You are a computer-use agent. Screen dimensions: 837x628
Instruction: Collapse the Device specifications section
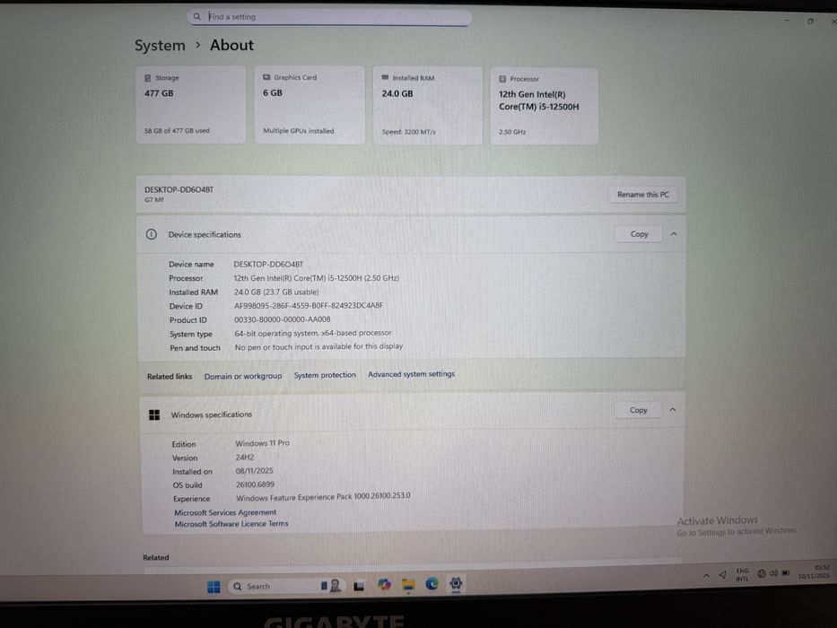click(x=674, y=234)
